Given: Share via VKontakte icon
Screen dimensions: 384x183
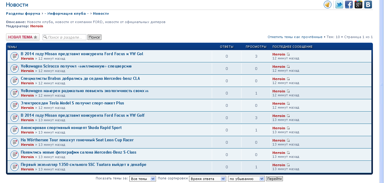Looking at the screenshot, I should click(368, 4).
